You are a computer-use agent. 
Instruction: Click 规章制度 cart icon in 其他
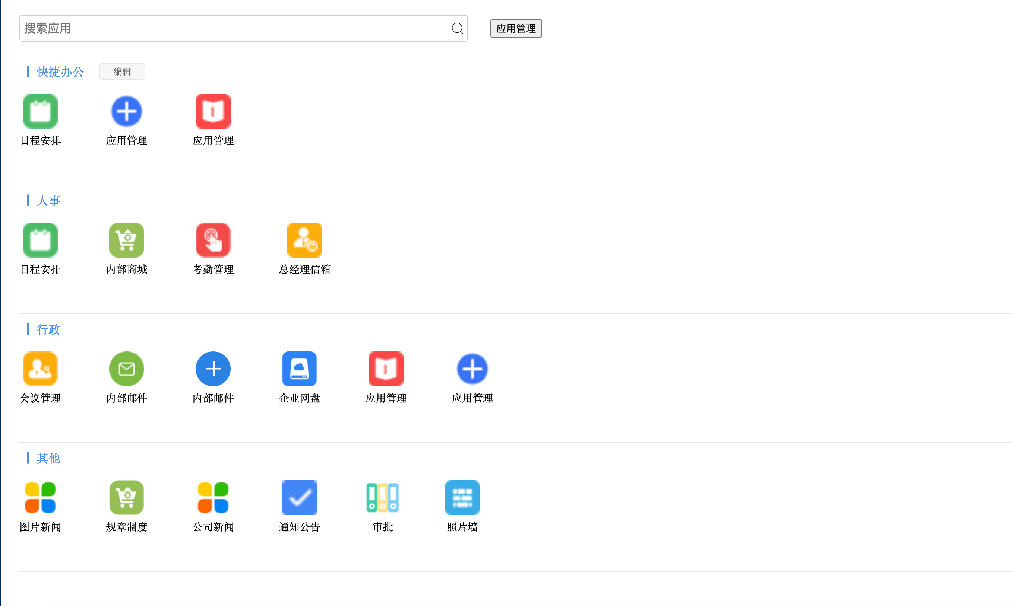pyautogui.click(x=126, y=497)
